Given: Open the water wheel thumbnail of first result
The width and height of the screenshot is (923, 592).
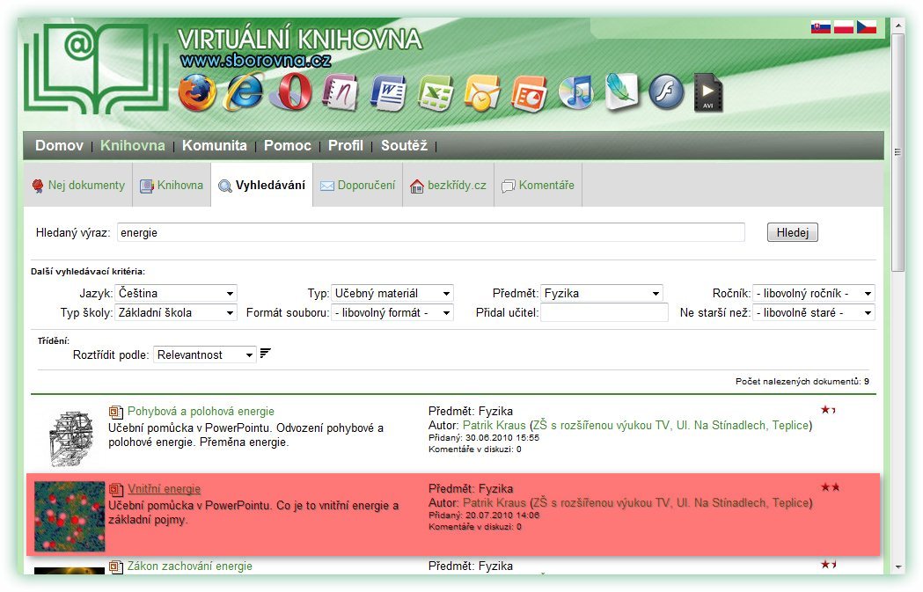Looking at the screenshot, I should (71, 438).
